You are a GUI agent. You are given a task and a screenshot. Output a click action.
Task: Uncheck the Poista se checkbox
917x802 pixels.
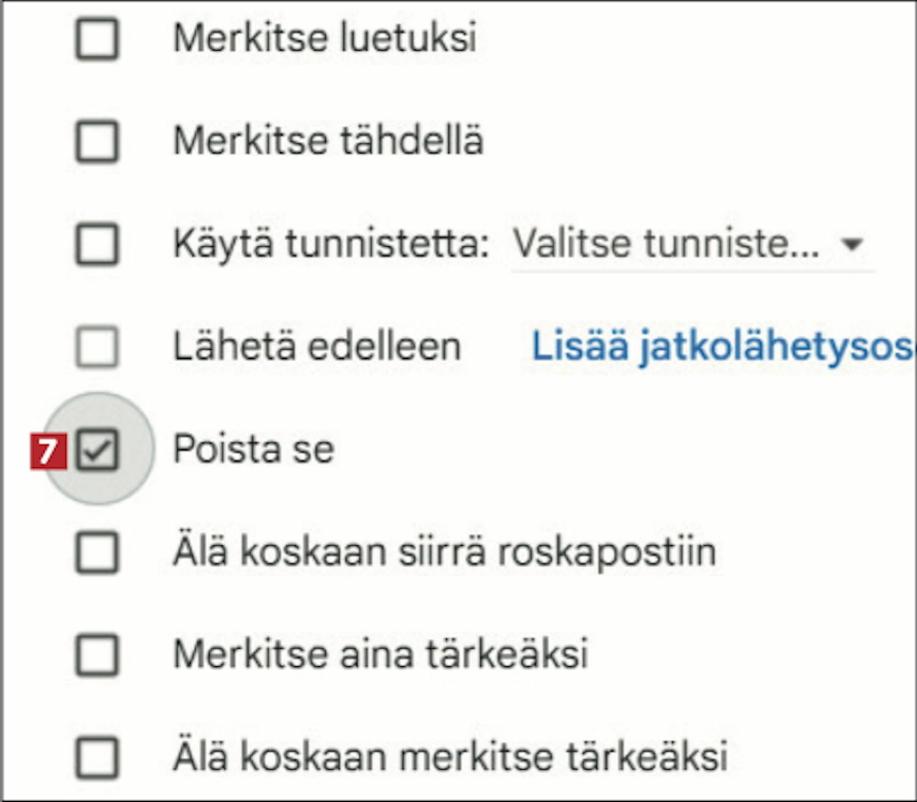click(97, 450)
